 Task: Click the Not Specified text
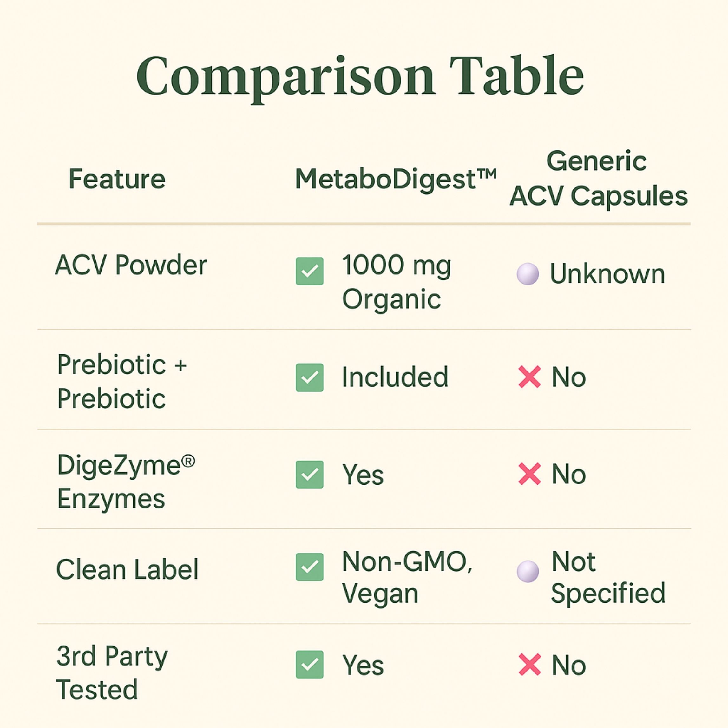[x=608, y=577]
